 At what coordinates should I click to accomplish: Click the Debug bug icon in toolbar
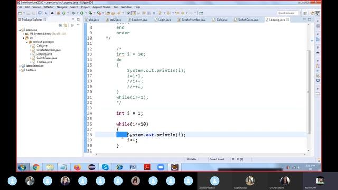coord(73,13)
